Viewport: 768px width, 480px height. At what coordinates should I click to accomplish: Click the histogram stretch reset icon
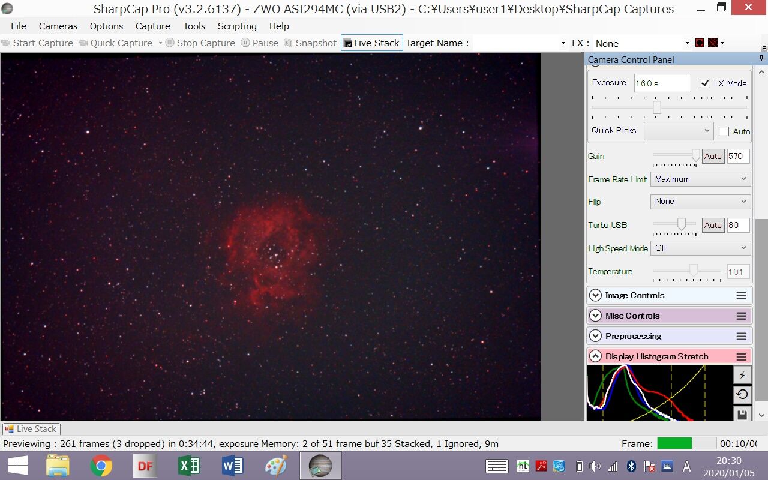tap(742, 394)
